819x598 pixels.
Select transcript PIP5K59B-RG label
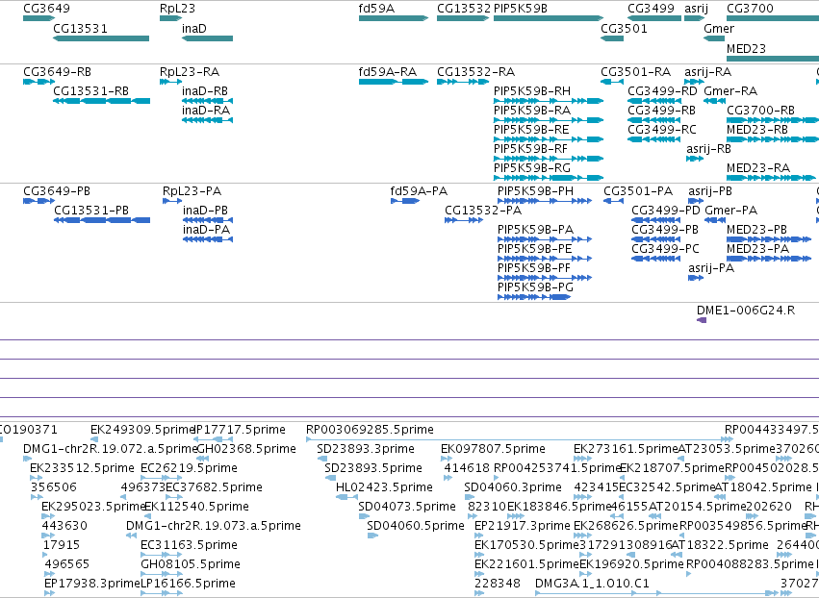531,168
